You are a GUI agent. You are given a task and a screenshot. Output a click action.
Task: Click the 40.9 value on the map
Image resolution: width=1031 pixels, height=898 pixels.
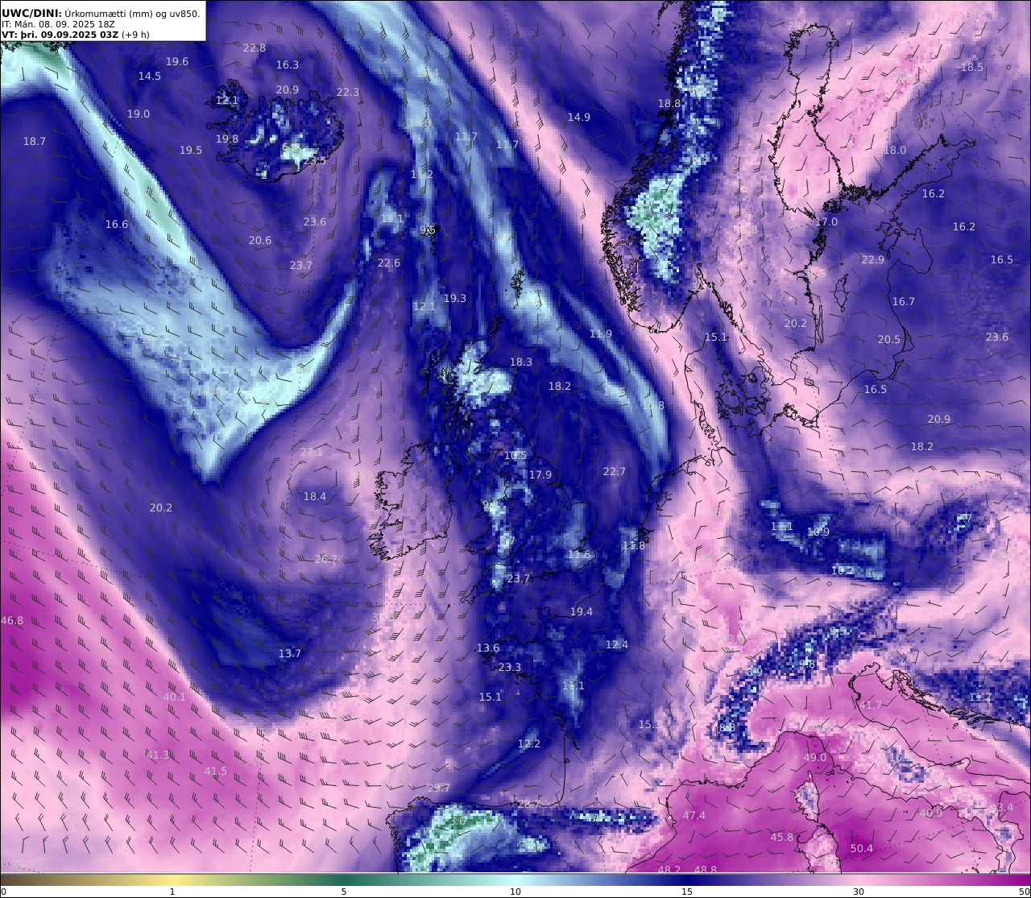point(931,813)
